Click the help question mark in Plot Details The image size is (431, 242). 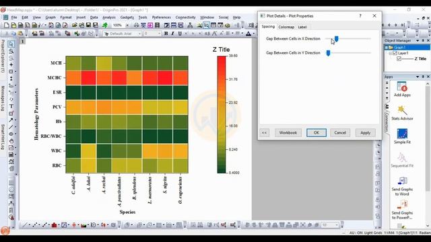pyautogui.click(x=360, y=16)
